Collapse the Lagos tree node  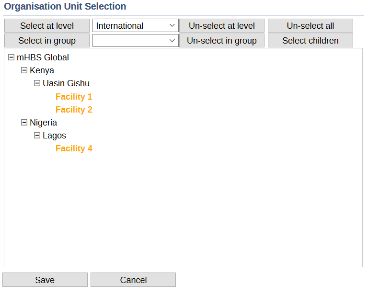[37, 136]
